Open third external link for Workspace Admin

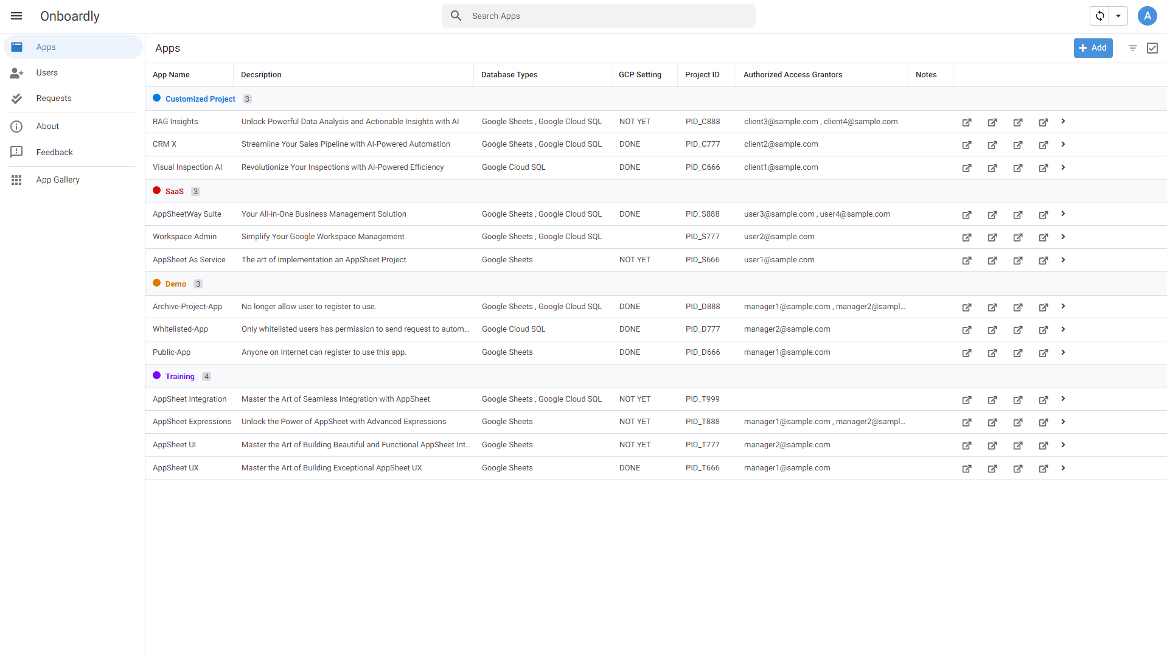click(1017, 237)
